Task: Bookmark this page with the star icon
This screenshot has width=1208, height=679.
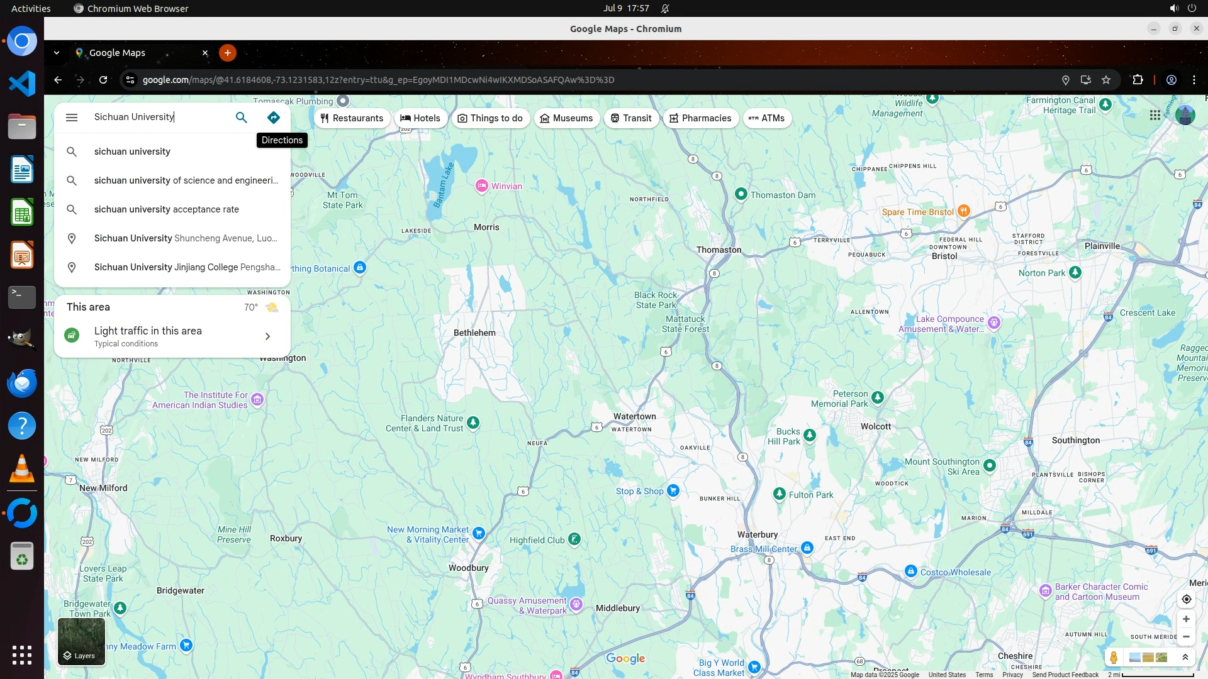Action: 1106,80
